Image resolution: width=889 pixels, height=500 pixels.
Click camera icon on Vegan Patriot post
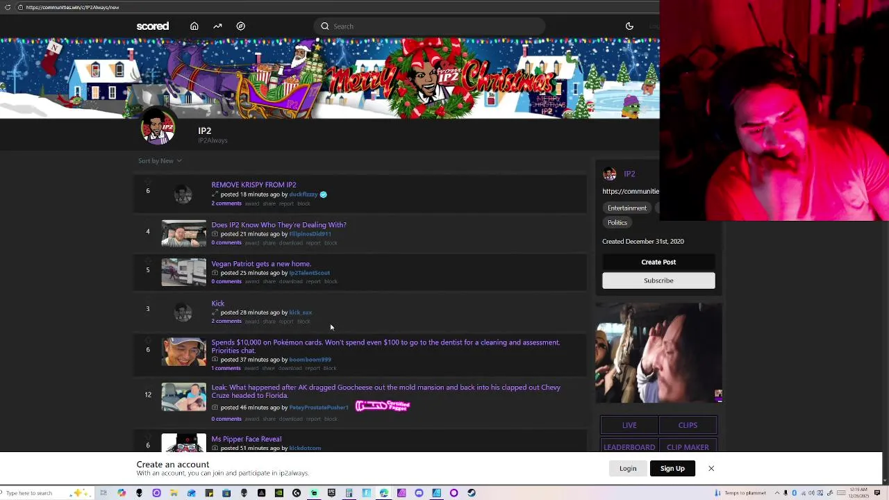click(x=215, y=273)
